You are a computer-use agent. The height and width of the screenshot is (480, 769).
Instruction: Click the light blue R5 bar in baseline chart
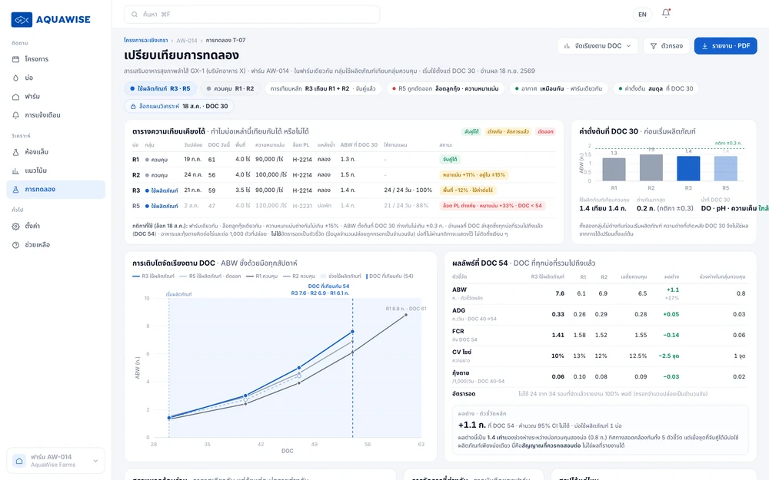(725, 168)
